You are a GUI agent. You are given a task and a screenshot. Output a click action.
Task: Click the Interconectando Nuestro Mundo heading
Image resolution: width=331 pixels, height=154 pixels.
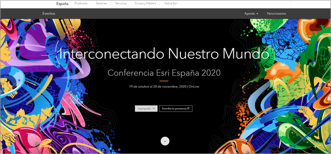(x=164, y=54)
